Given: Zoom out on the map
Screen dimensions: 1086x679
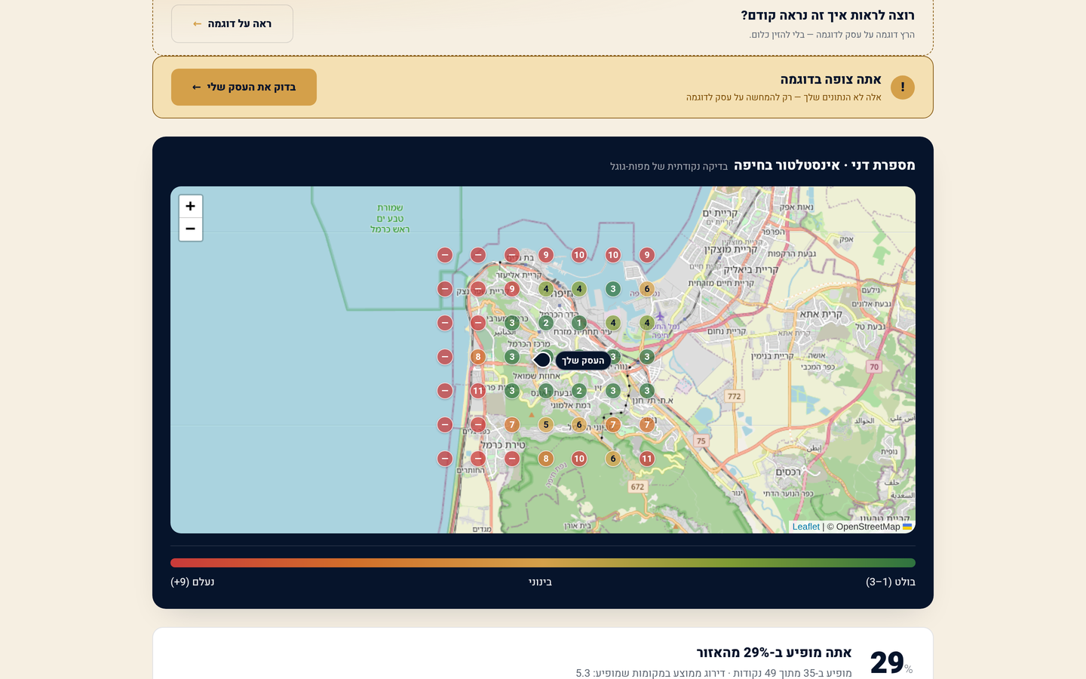Looking at the screenshot, I should [190, 229].
